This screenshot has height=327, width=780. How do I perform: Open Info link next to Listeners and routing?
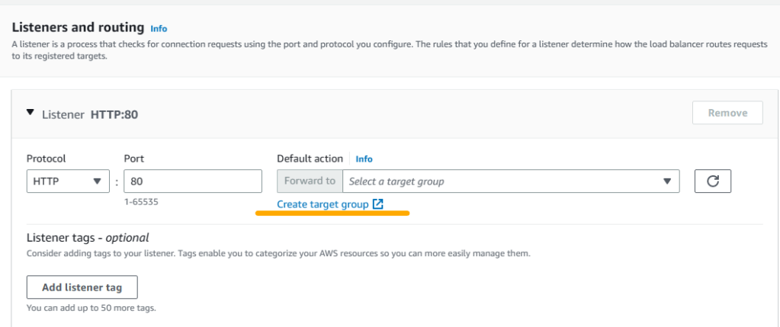pyautogui.click(x=159, y=29)
